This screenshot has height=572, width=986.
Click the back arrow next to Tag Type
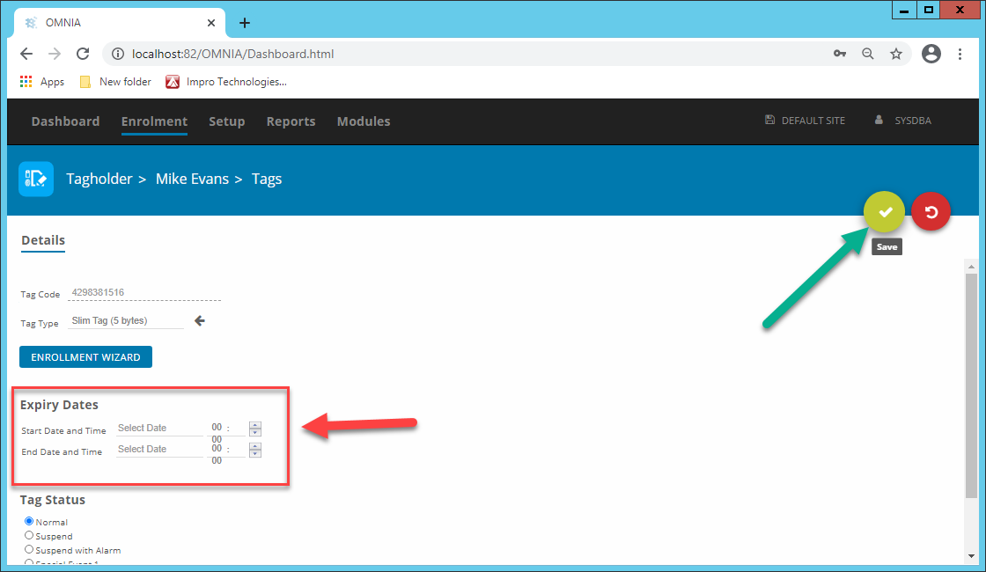(x=199, y=321)
